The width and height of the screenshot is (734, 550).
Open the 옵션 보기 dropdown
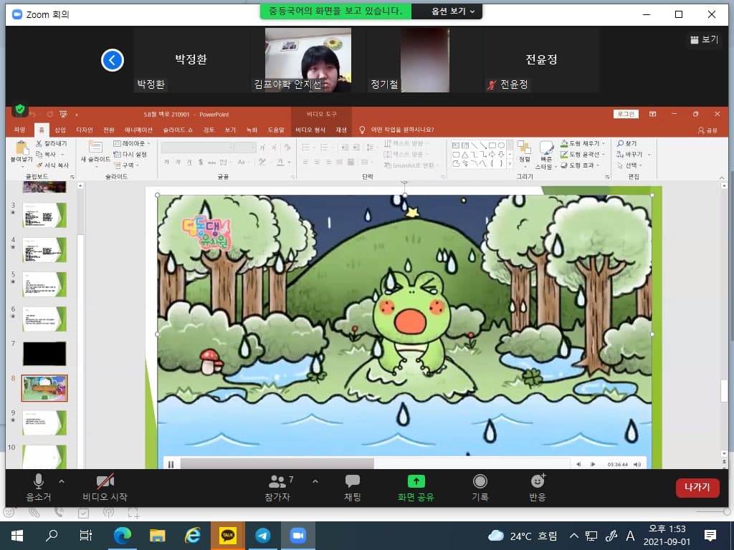452,11
